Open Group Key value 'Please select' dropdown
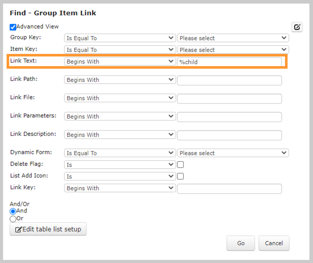 (233, 38)
